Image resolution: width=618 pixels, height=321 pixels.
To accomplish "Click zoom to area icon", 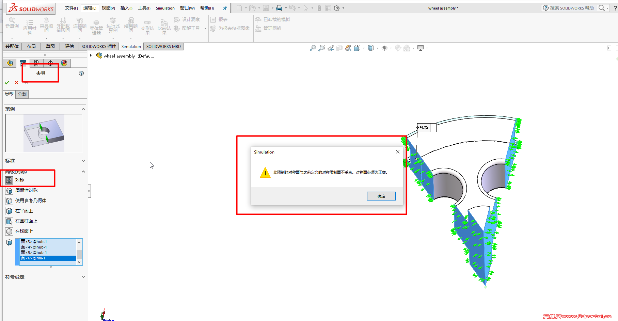I will pos(322,48).
